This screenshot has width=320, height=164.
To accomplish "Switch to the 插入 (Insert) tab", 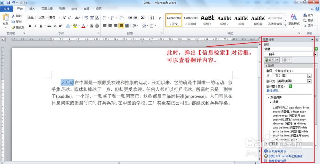I will [32, 9].
